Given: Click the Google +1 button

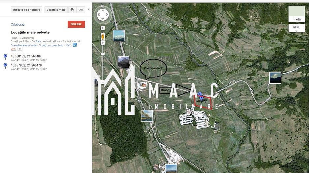Looking at the screenshot, I should [x=14, y=49].
